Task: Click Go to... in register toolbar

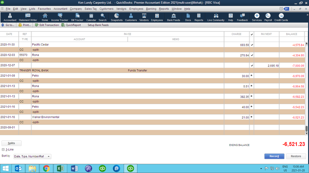Action: pos(8,25)
